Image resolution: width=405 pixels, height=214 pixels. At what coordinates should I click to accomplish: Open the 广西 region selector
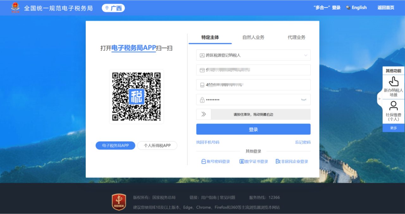click(x=113, y=8)
